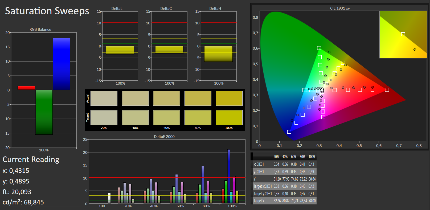Click the zoomed yellow inset on CIE chart
The image size is (430, 210).
(403, 34)
